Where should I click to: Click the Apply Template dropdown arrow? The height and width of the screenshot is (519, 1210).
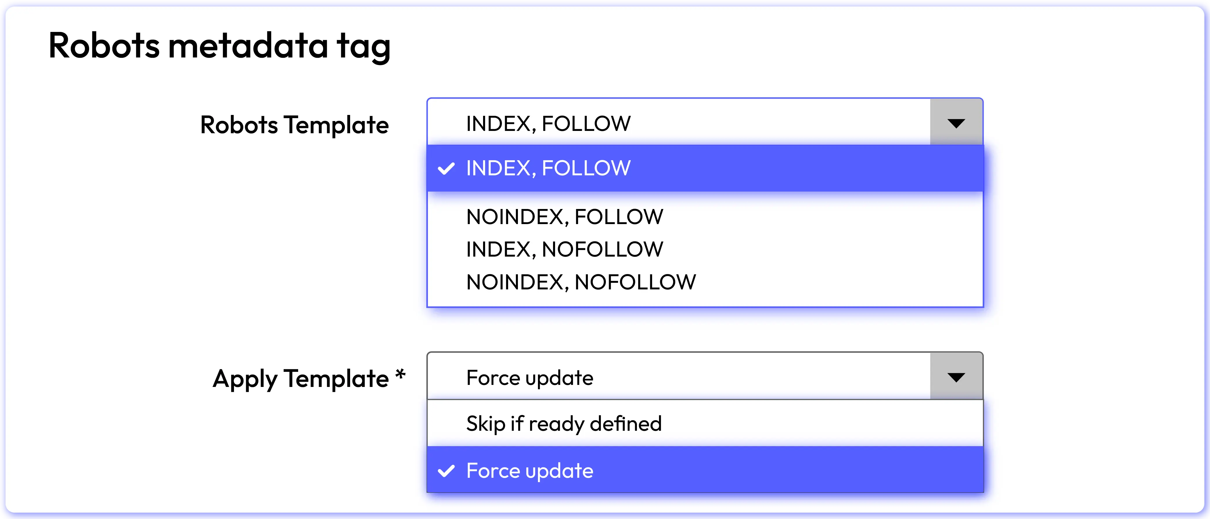pos(956,377)
